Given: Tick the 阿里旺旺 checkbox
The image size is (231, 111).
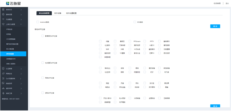Looking at the screenshot, I should point(130,72).
